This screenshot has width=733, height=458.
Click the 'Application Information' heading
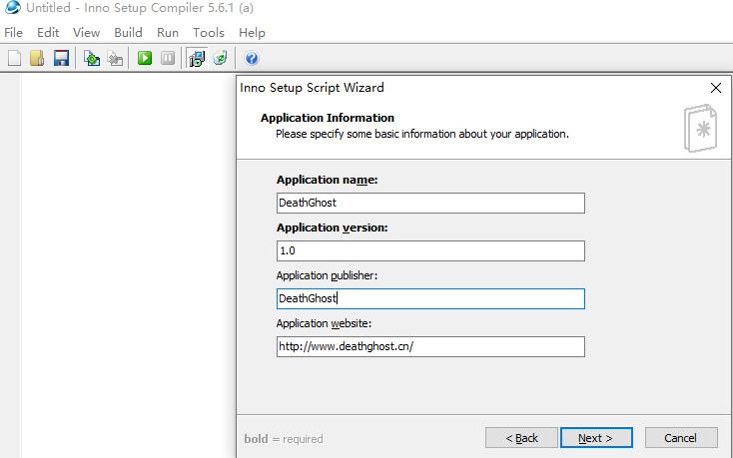328,118
